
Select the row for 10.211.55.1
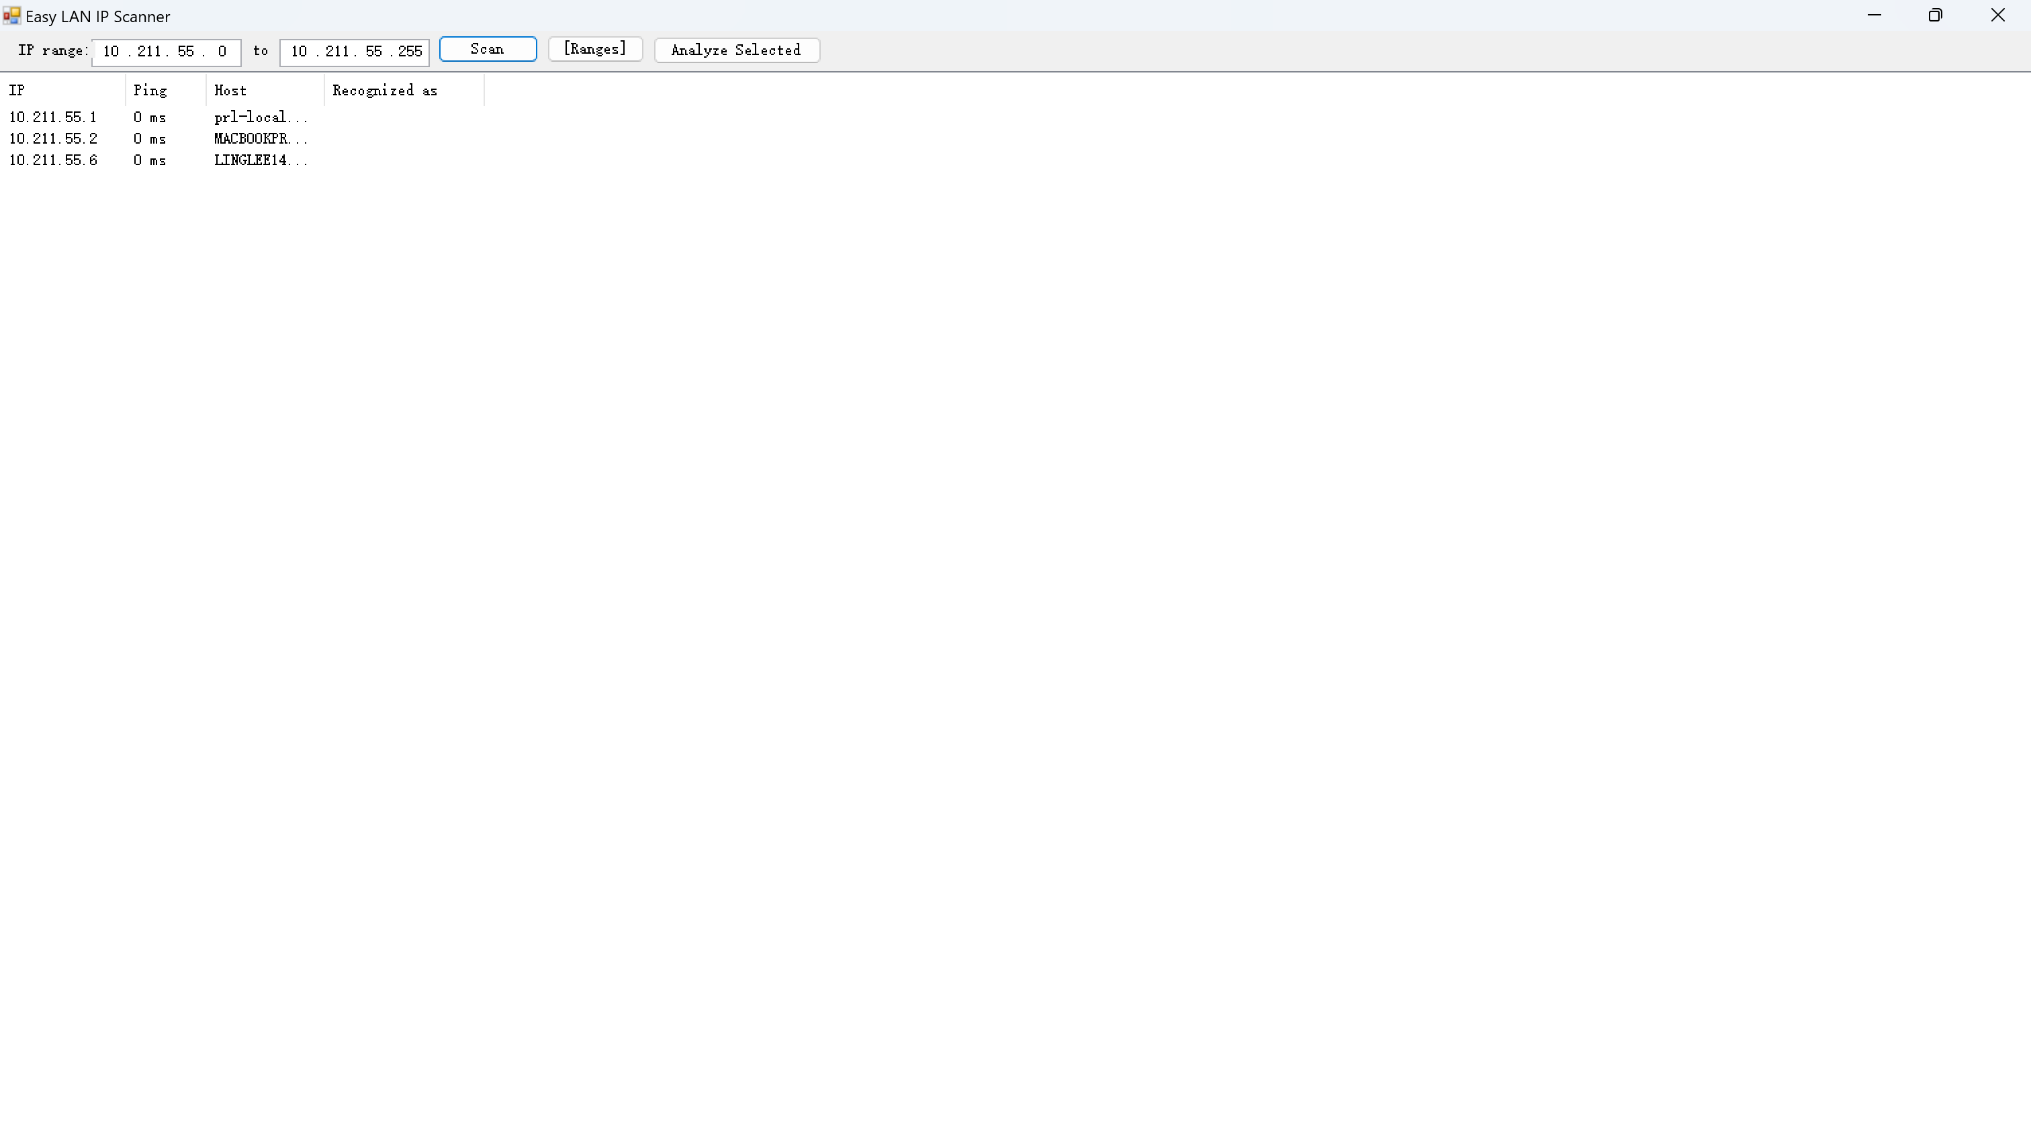click(53, 117)
